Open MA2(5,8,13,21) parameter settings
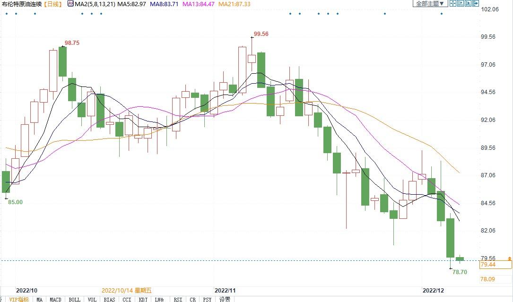The height and width of the screenshot is (302, 513). click(94, 4)
